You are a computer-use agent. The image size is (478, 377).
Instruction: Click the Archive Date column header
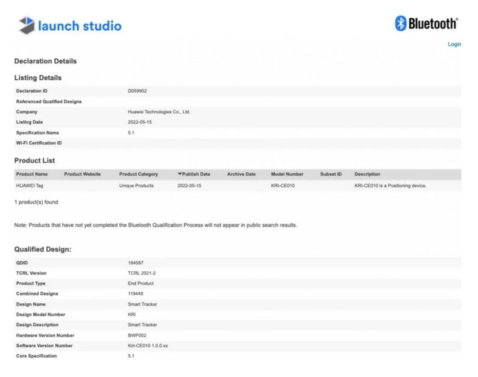click(x=241, y=174)
